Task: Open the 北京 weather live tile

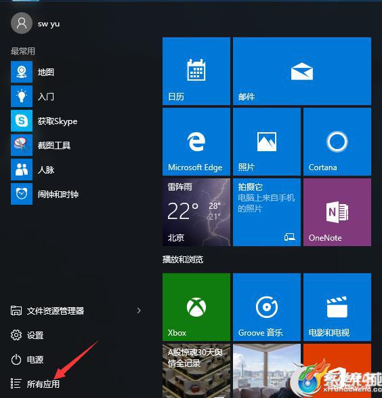Action: (x=196, y=212)
